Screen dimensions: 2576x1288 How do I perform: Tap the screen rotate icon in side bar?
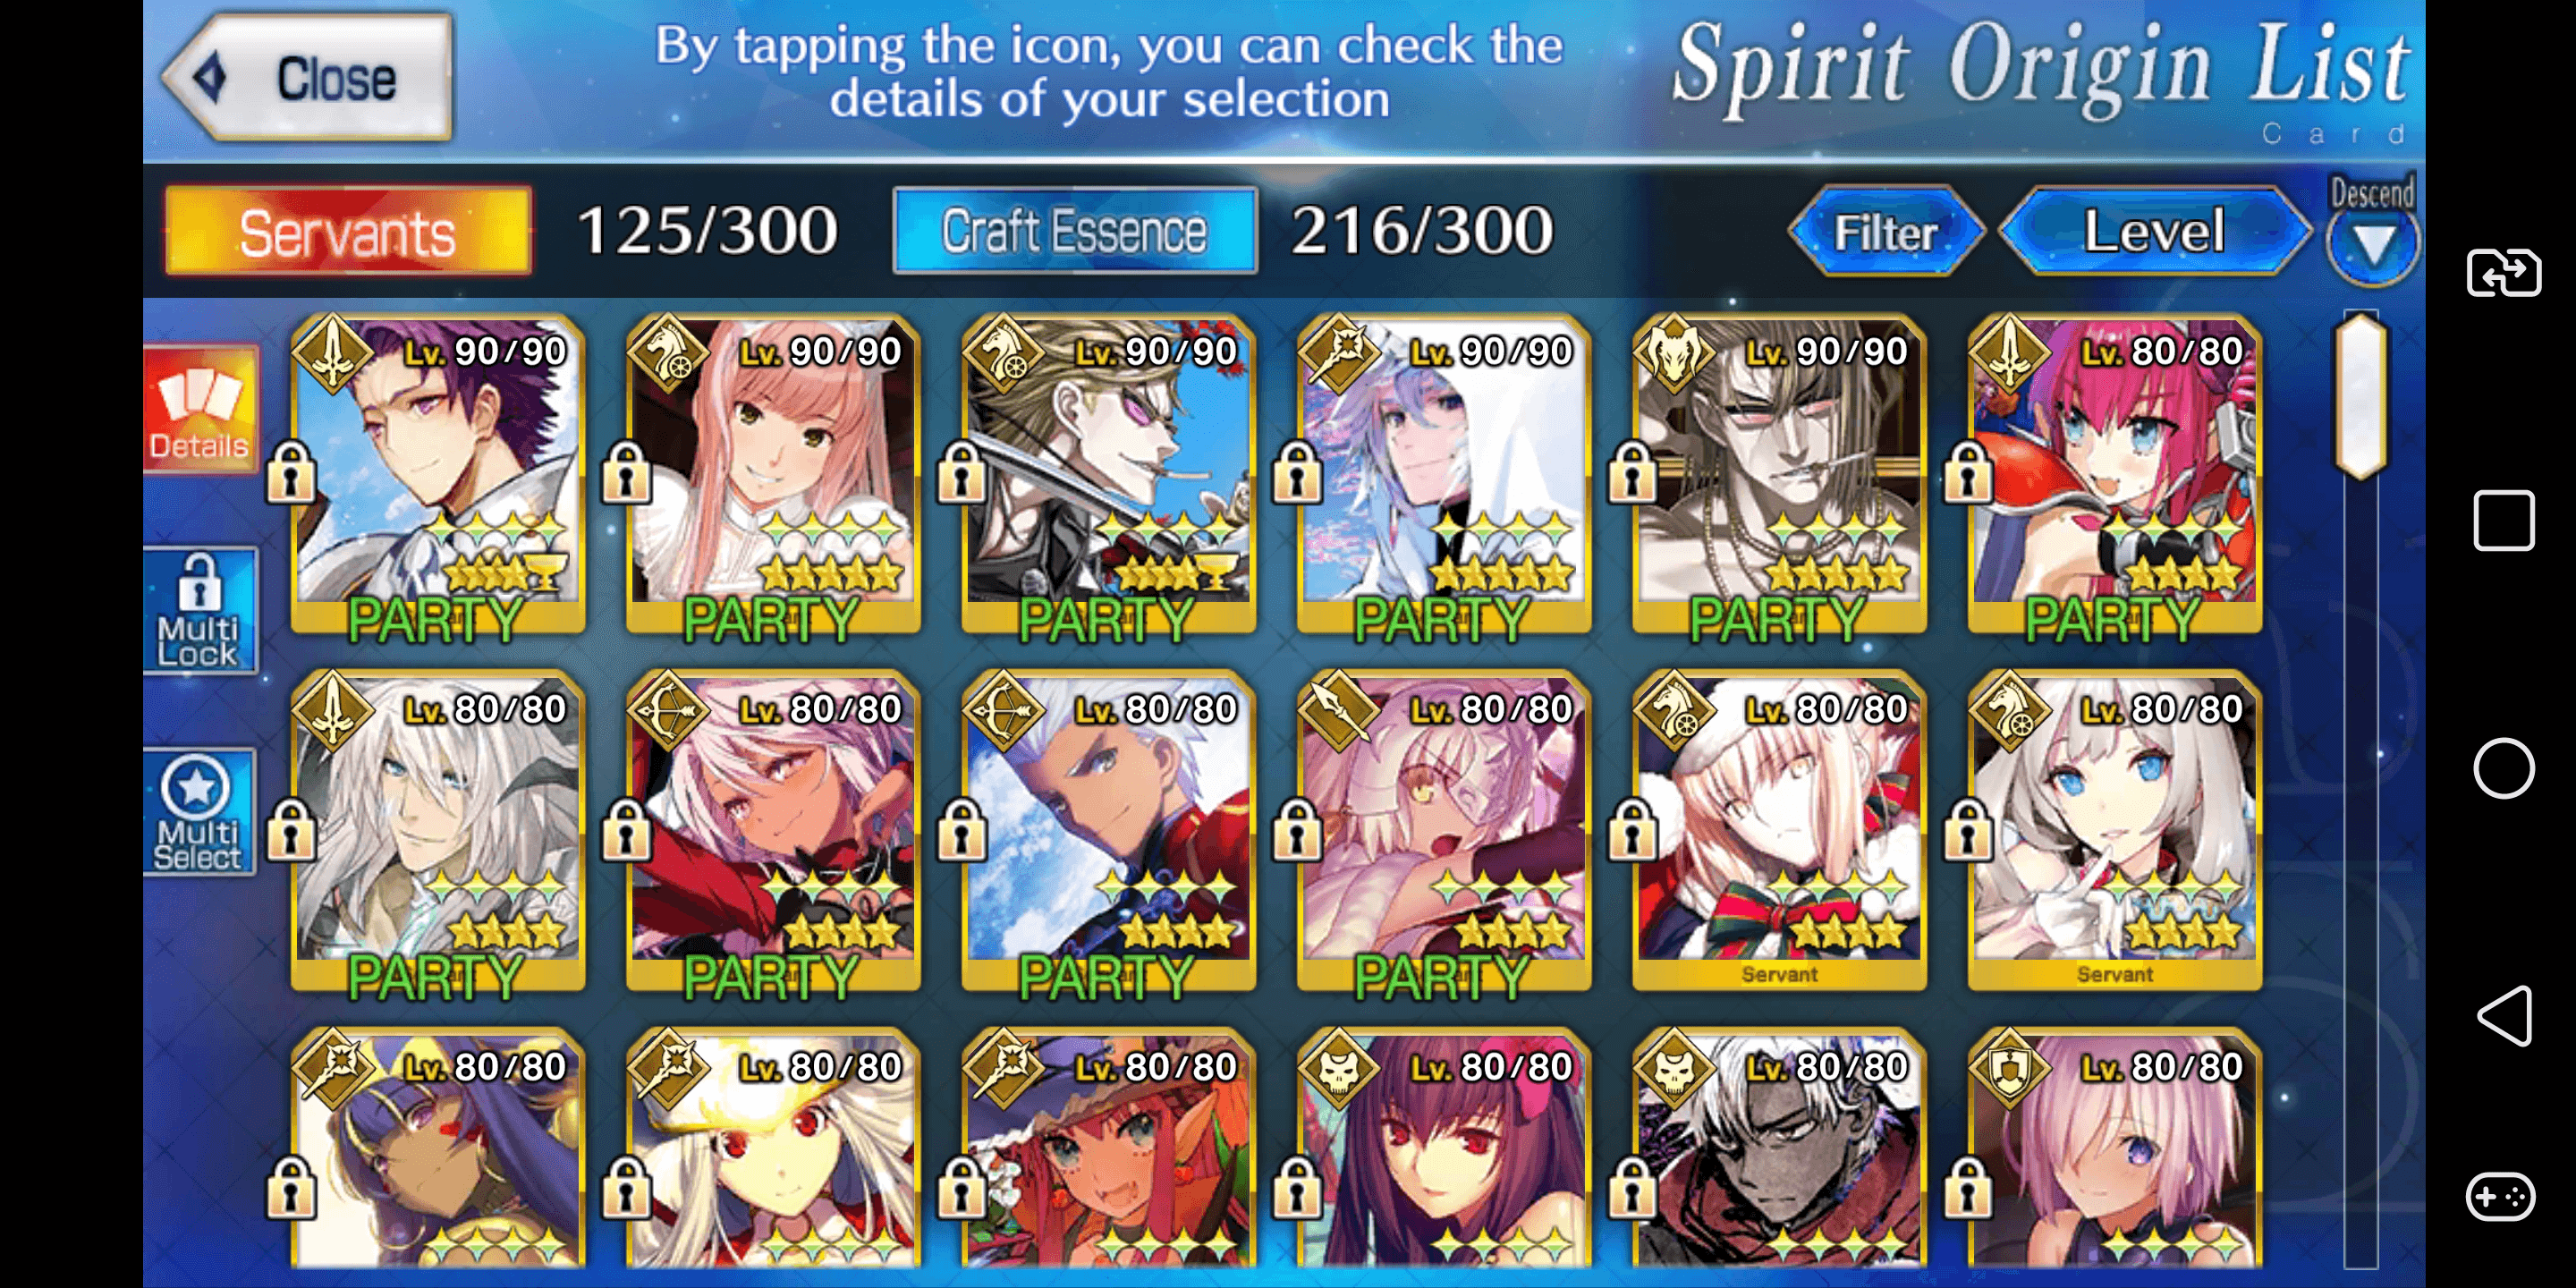point(2503,272)
